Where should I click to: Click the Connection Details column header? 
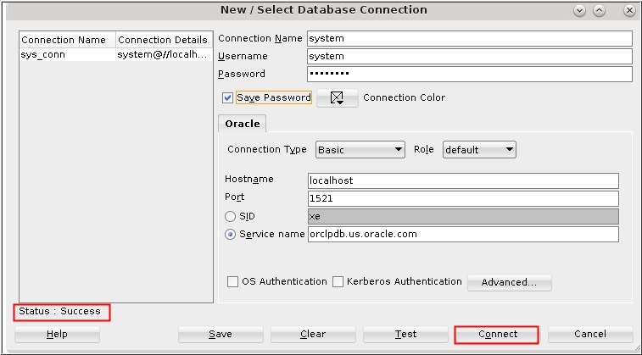(165, 40)
